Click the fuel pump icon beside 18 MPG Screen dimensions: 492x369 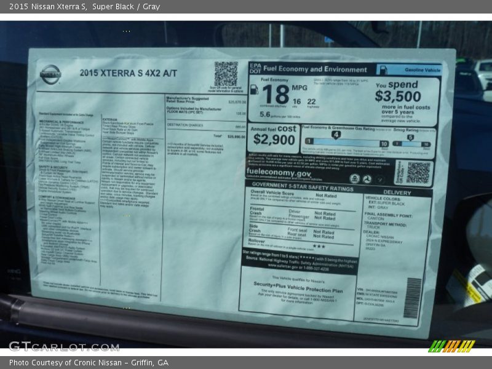click(254, 90)
